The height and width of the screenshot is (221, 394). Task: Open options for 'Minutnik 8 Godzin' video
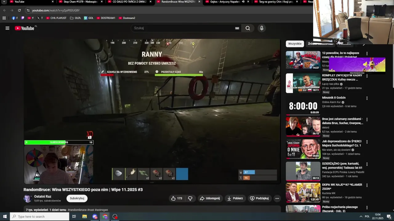tap(367, 98)
